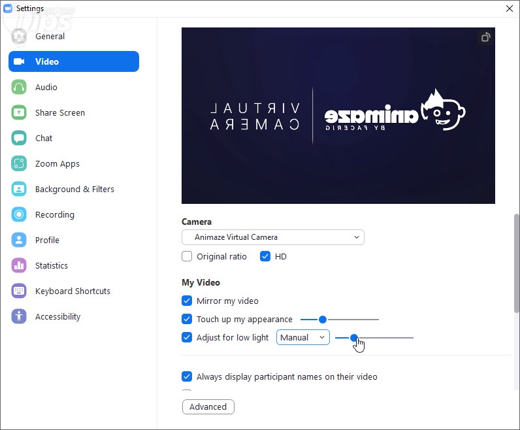Uncheck the HD checkbox

point(265,256)
